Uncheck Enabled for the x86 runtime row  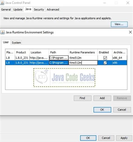tap(105, 63)
